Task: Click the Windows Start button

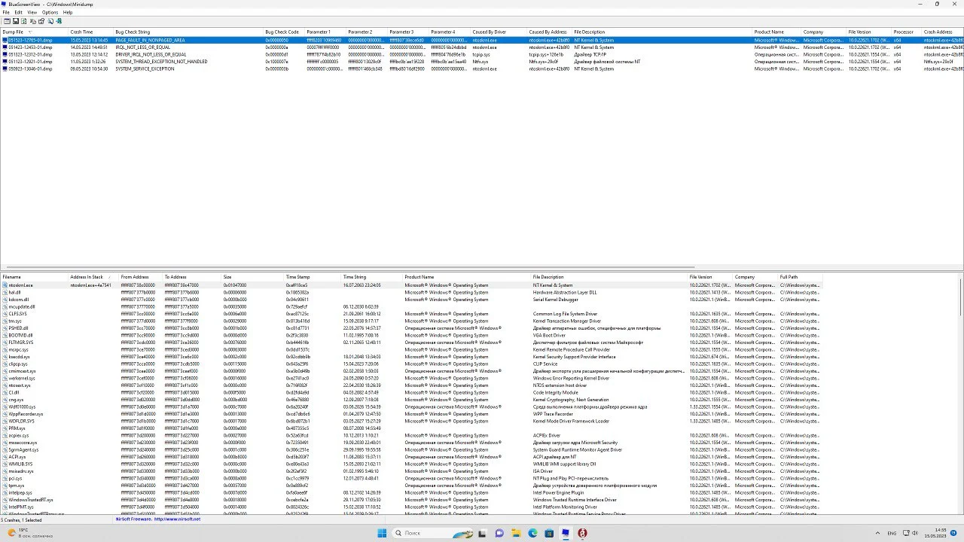Action: [382, 533]
